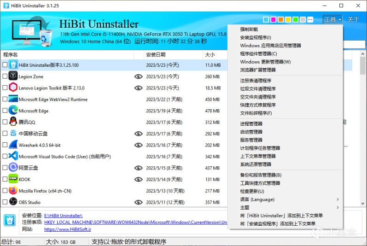
Task: Check the Microsoft Edge checkbox
Action: coord(5,111)
